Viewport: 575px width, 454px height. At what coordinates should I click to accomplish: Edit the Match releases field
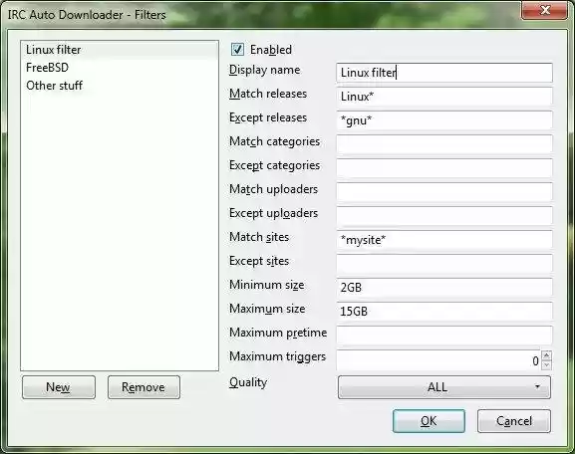click(444, 97)
